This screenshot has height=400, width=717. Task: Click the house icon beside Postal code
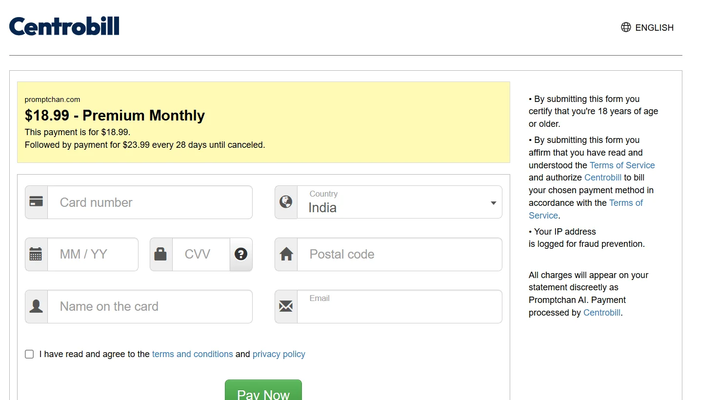click(x=286, y=254)
